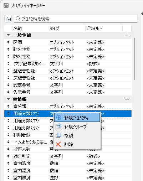Add a property to 室情報 group via plus

click(x=127, y=99)
